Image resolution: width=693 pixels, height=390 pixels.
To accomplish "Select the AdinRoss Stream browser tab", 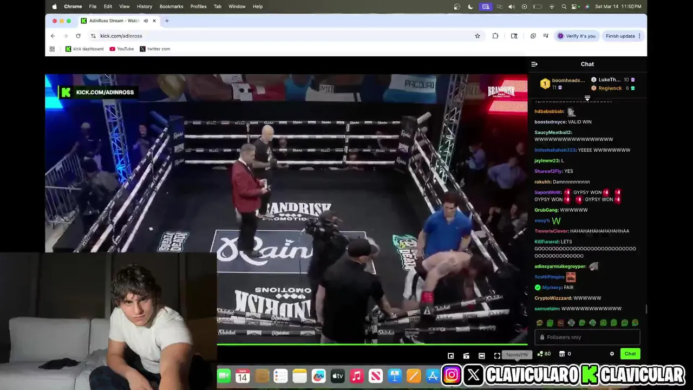I will pos(119,21).
